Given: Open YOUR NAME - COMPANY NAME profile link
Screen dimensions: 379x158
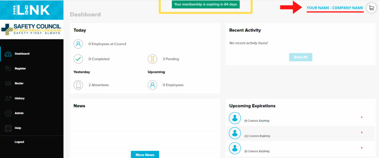Looking at the screenshot, I should pos(335,8).
